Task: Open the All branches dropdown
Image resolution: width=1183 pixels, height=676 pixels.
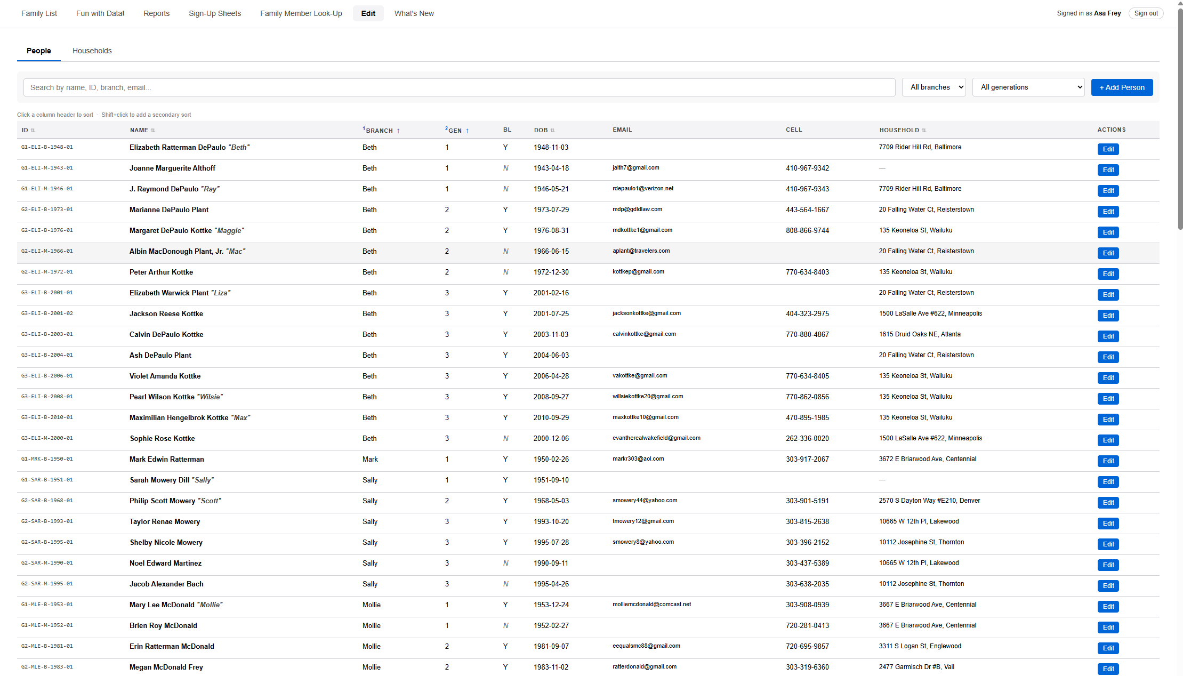Action: [934, 87]
